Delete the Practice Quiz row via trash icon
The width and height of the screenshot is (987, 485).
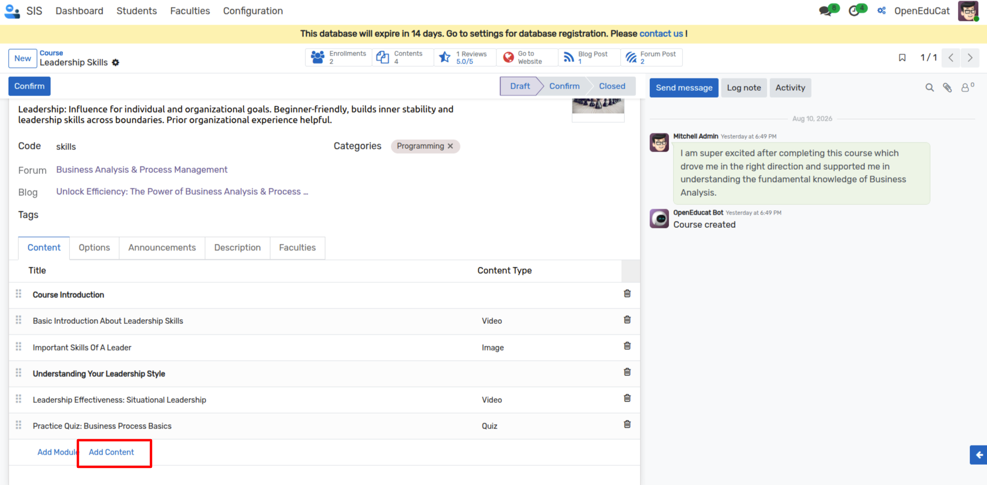click(x=627, y=424)
